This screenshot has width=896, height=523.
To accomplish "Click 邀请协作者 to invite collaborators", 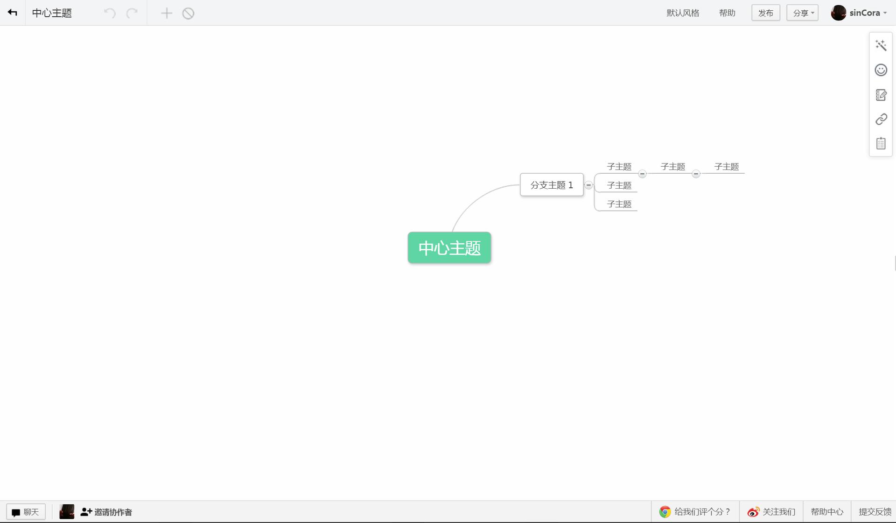I will point(106,512).
